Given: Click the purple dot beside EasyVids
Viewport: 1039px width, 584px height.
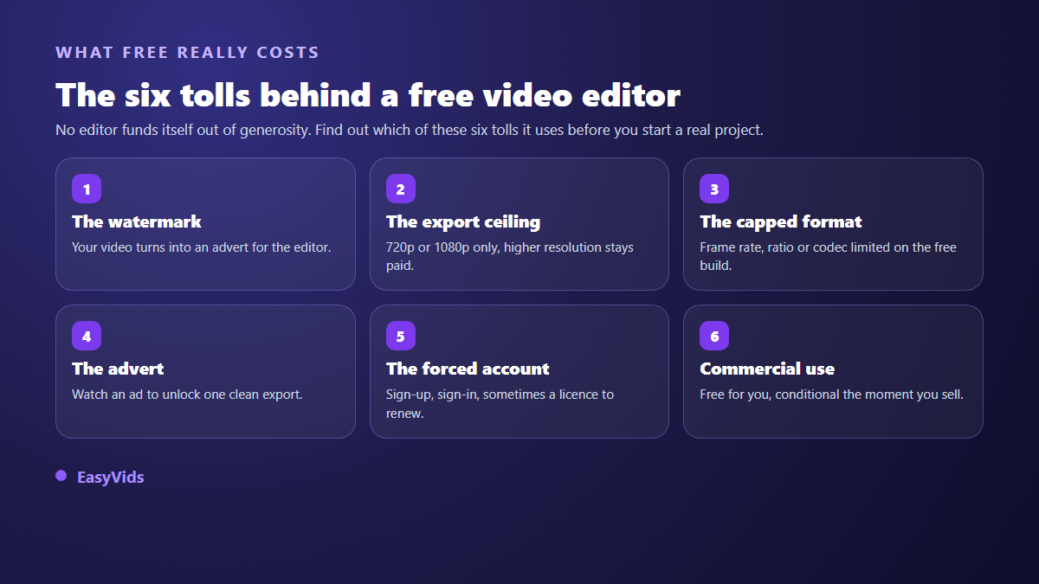Looking at the screenshot, I should coord(61,475).
